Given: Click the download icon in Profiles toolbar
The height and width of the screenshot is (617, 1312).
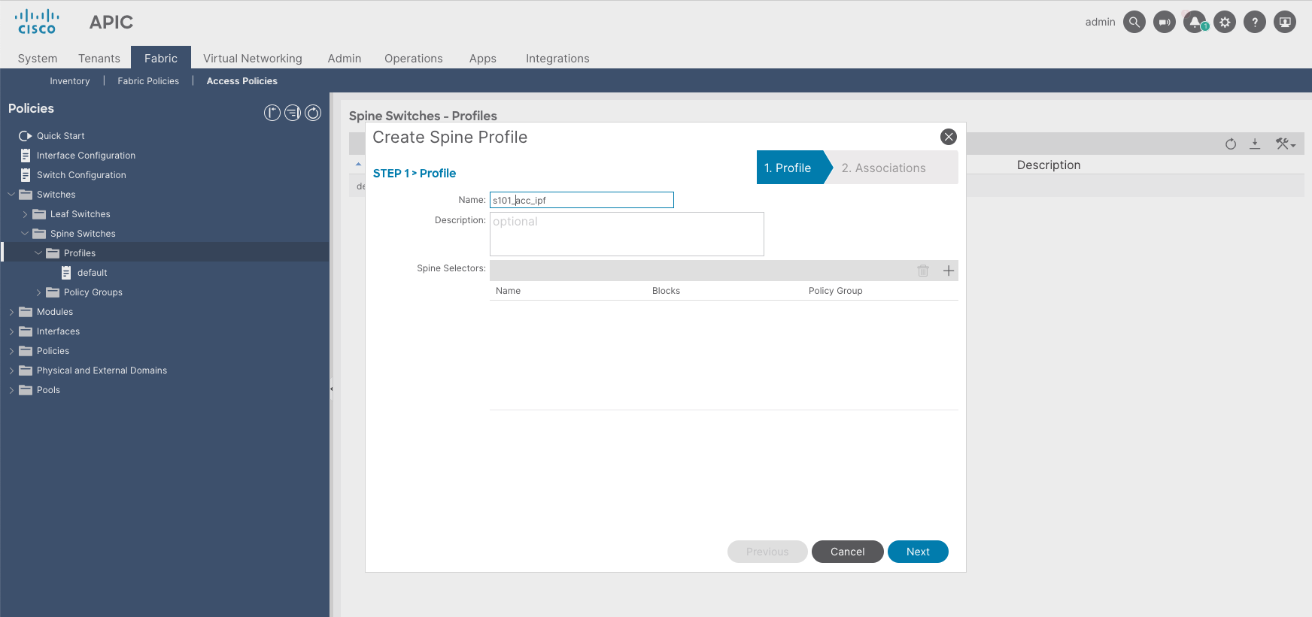Looking at the screenshot, I should coord(1255,144).
